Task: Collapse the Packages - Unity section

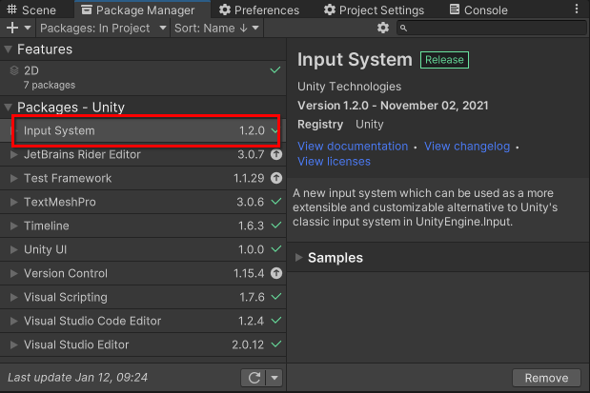Action: click(x=8, y=108)
